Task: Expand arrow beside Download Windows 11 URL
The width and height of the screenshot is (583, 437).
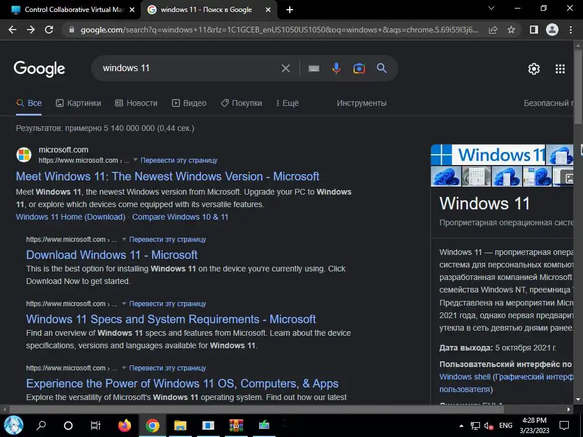Action: click(x=124, y=240)
